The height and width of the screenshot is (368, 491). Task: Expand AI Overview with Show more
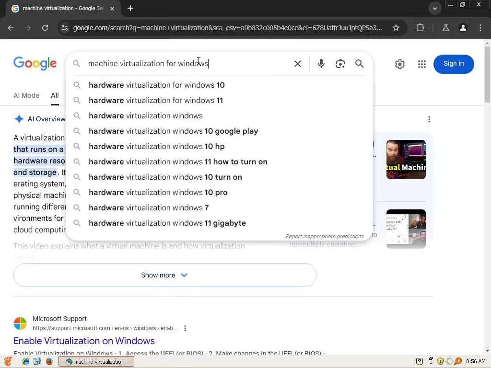click(x=165, y=275)
